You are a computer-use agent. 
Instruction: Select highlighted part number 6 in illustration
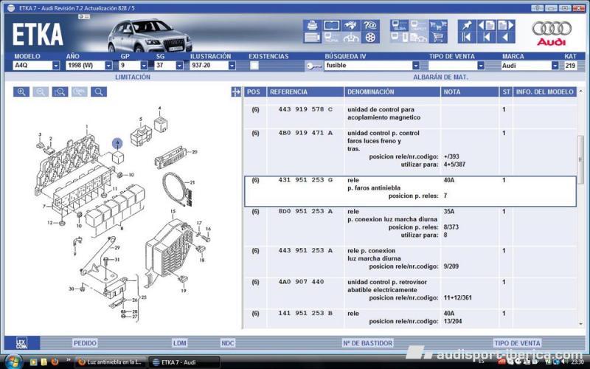(117, 143)
